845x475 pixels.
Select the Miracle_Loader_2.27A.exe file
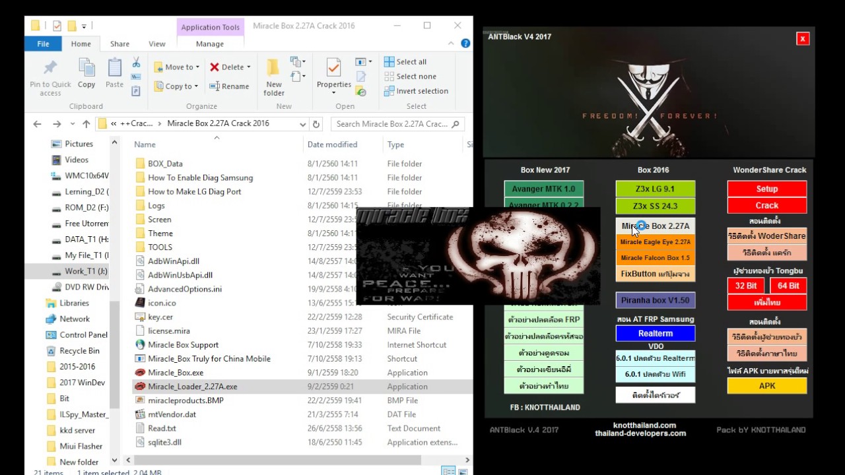coord(192,387)
